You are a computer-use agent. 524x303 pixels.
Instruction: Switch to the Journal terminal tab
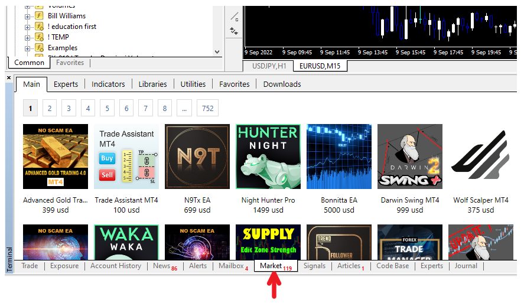(x=466, y=266)
